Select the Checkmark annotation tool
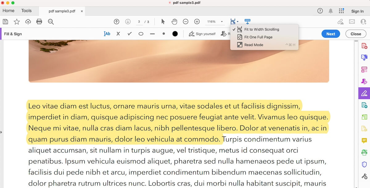The image size is (370, 188). coord(129,34)
